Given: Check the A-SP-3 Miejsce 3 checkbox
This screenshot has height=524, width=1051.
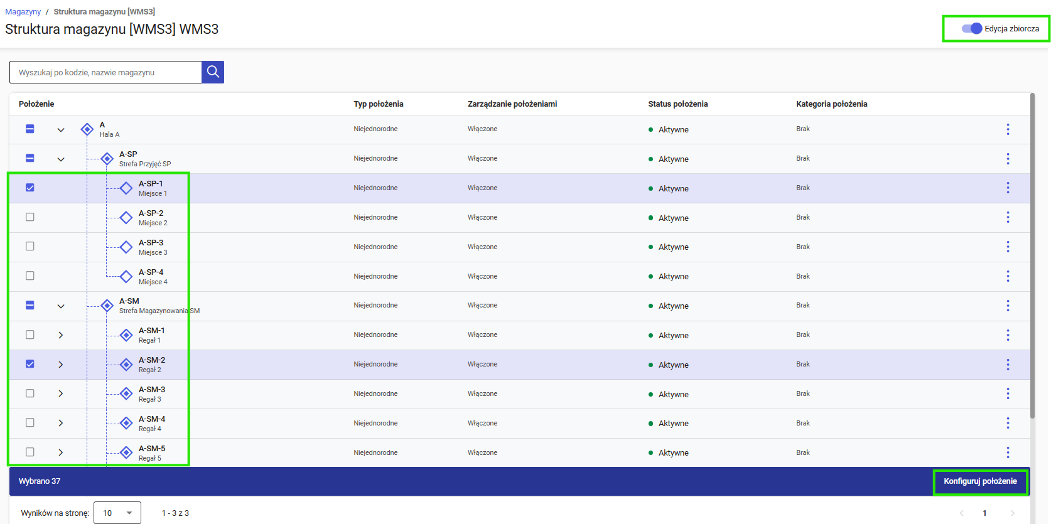Looking at the screenshot, I should pyautogui.click(x=30, y=247).
